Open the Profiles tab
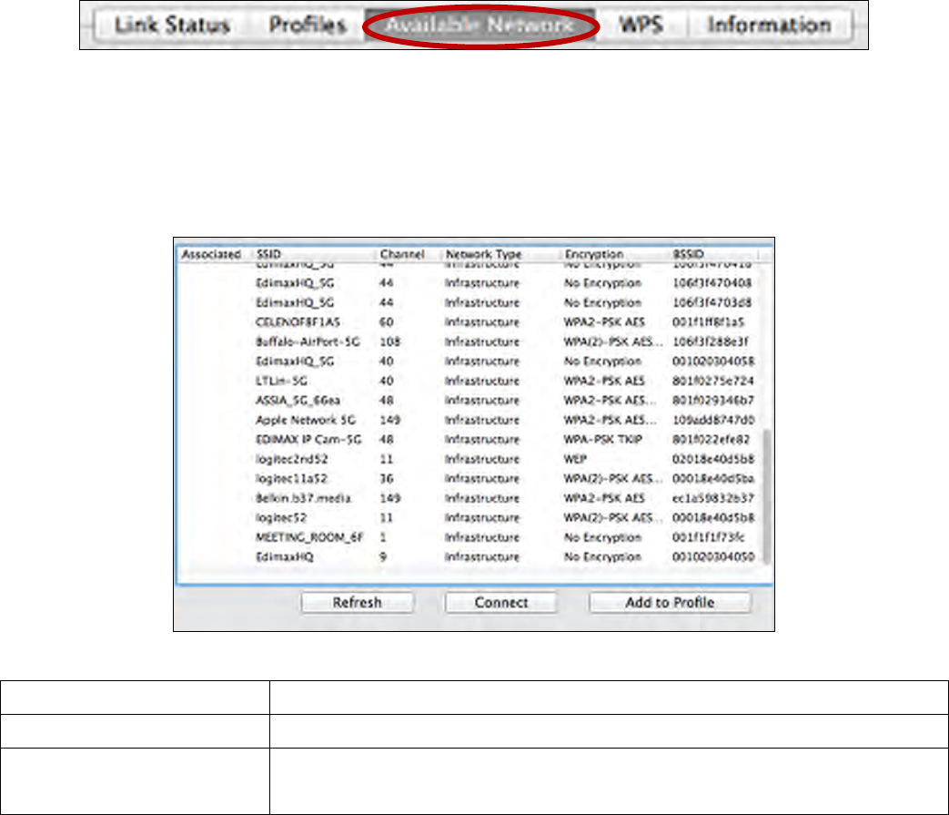Image resolution: width=949 pixels, height=815 pixels. (x=308, y=25)
